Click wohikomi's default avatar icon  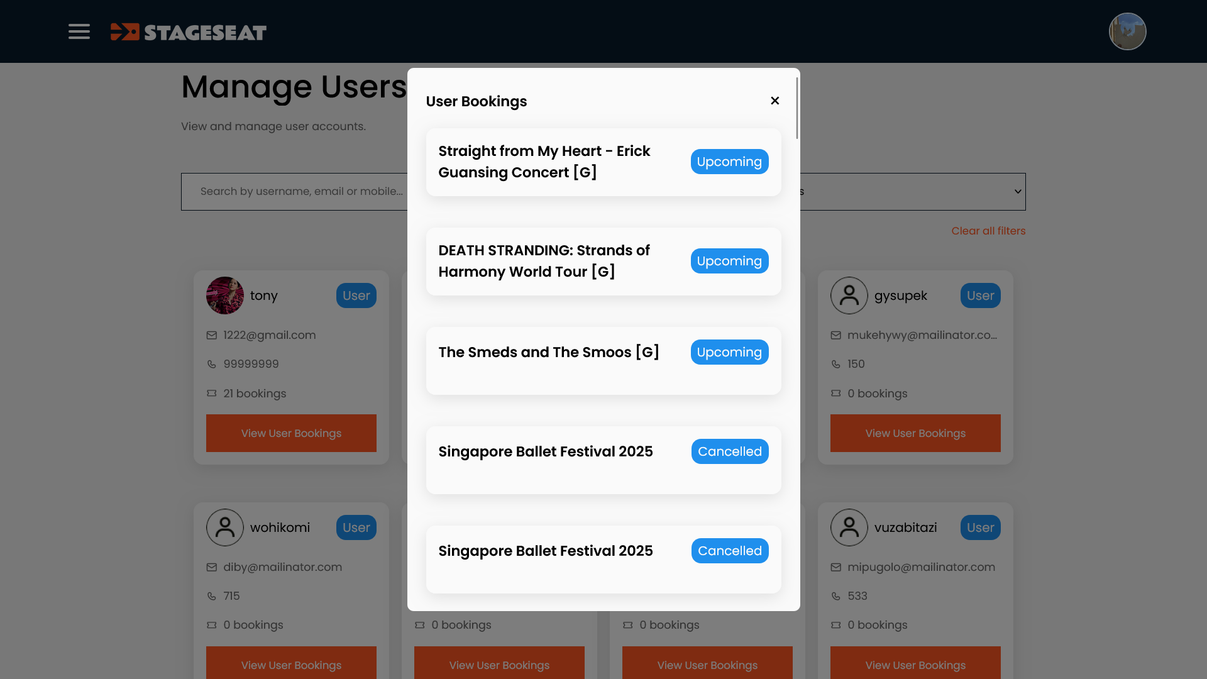224,527
